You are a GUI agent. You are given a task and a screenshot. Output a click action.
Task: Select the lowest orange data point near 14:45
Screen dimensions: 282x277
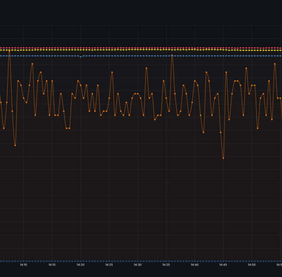pyautogui.click(x=223, y=158)
